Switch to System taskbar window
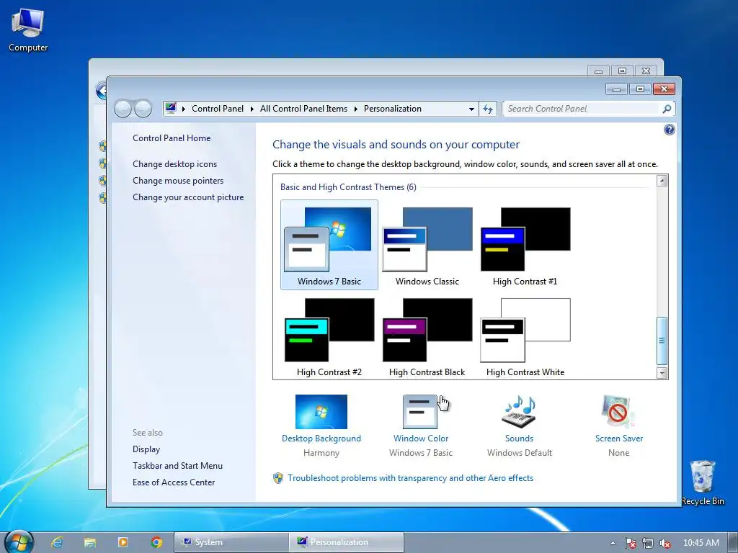This screenshot has width=738, height=553. pyautogui.click(x=231, y=542)
